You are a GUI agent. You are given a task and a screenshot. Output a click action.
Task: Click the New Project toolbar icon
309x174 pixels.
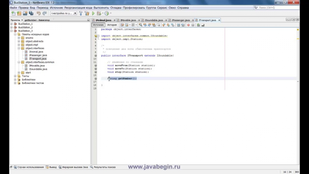[19, 13]
